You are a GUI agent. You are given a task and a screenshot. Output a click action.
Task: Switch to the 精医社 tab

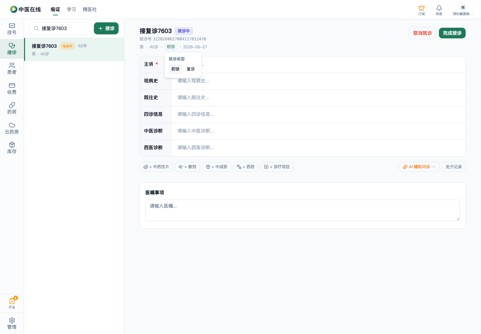pos(90,9)
